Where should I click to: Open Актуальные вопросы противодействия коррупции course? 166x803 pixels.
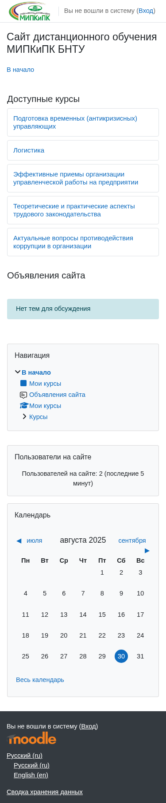point(73,242)
